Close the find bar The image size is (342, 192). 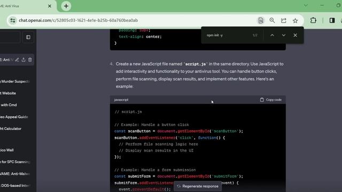(295, 35)
